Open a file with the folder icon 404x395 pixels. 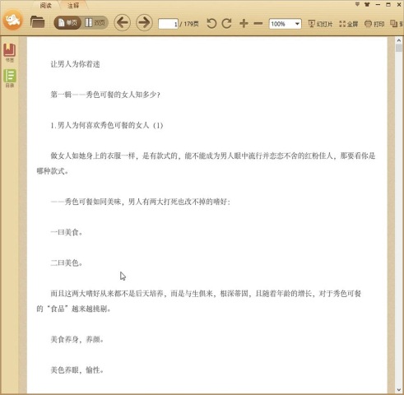[x=37, y=22]
